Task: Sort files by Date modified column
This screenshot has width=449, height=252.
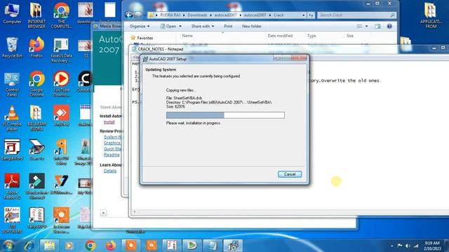Action: [x=280, y=36]
